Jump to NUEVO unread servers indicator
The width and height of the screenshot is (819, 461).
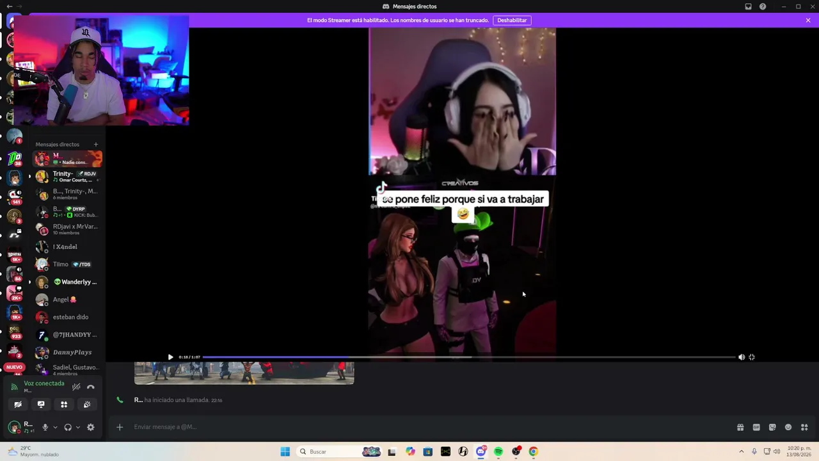[14, 368]
